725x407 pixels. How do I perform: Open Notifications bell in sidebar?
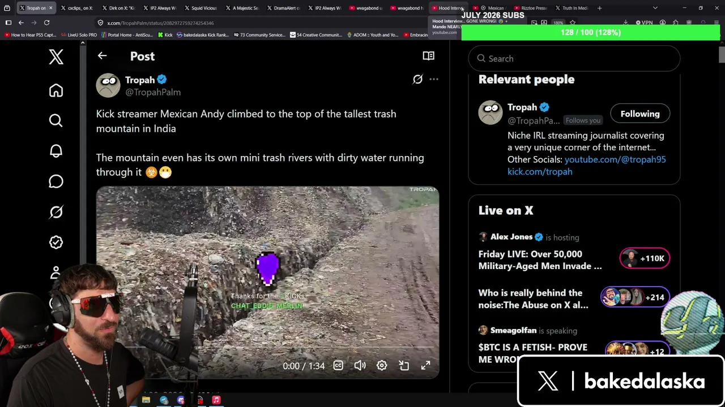[x=56, y=151]
